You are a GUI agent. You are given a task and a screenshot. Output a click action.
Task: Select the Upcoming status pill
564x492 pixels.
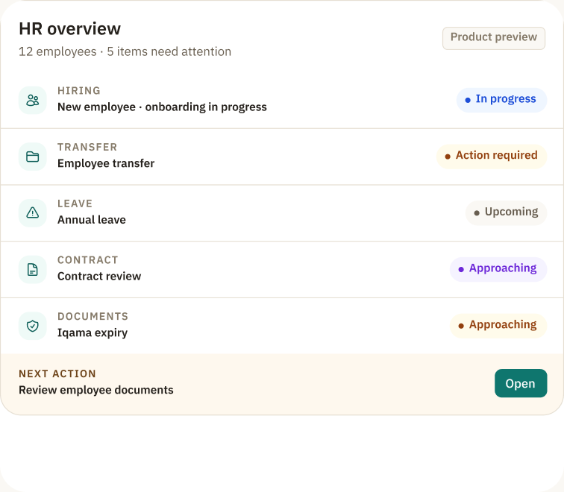coord(506,212)
